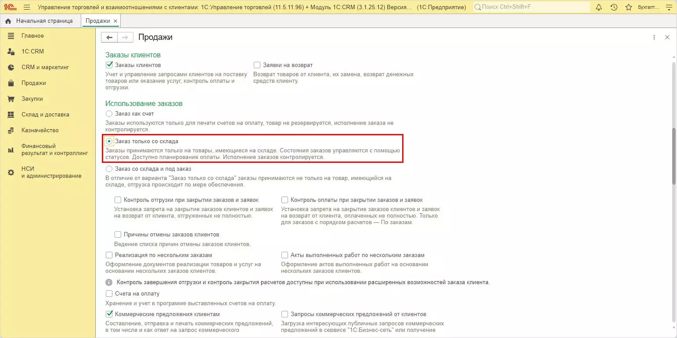Click the note starting "Контроль завершения отгрузки"

click(x=303, y=282)
